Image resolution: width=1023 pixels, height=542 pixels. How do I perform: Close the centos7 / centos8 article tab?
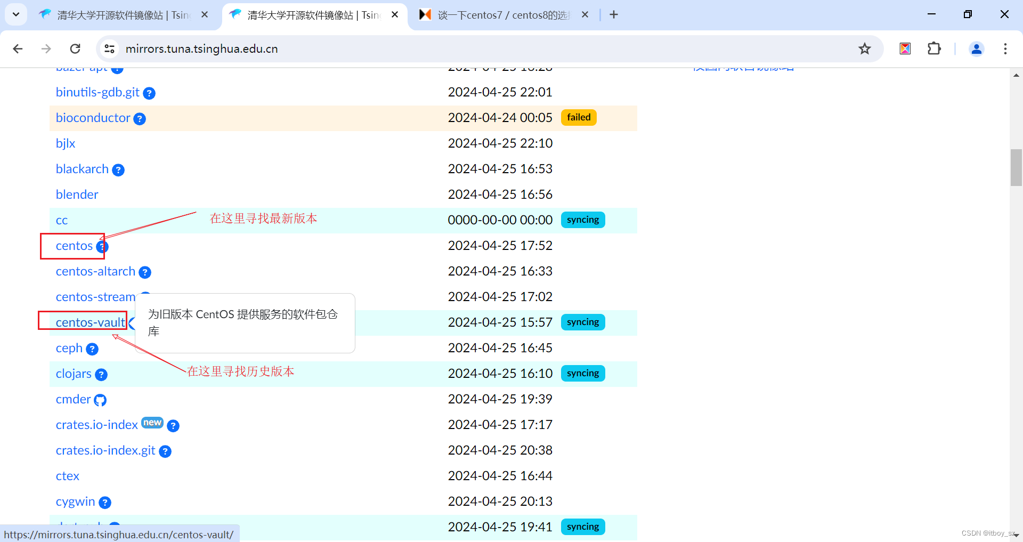click(585, 15)
